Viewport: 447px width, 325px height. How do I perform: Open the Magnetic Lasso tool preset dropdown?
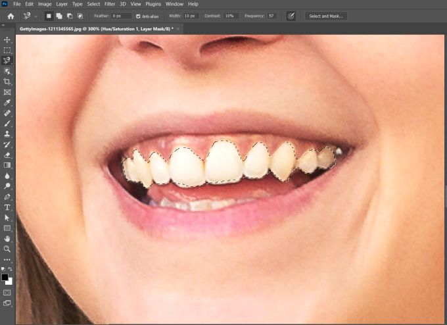pos(35,16)
